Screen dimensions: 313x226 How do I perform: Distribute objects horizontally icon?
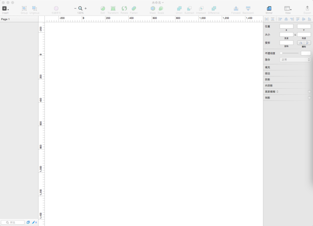[x=267, y=19]
